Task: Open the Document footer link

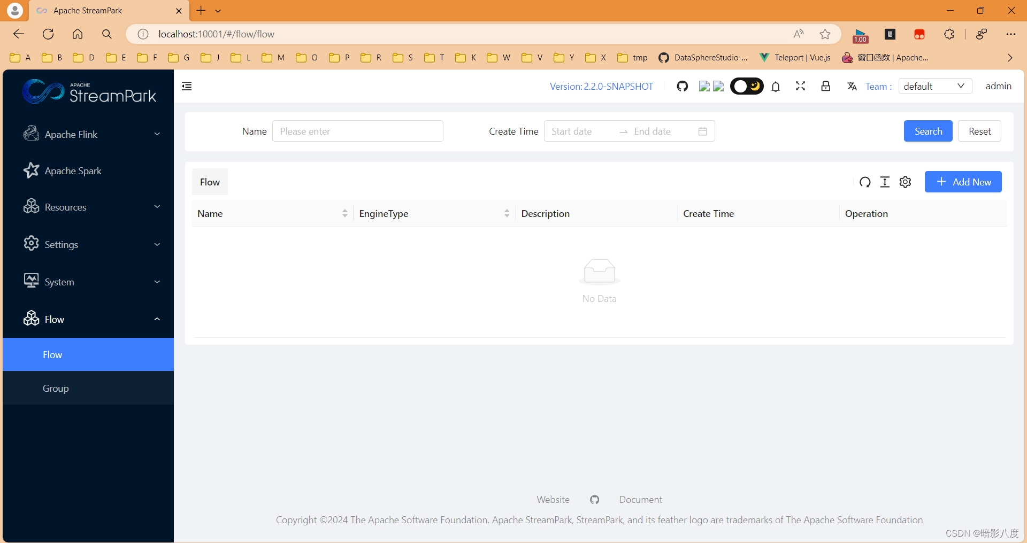Action: point(641,500)
